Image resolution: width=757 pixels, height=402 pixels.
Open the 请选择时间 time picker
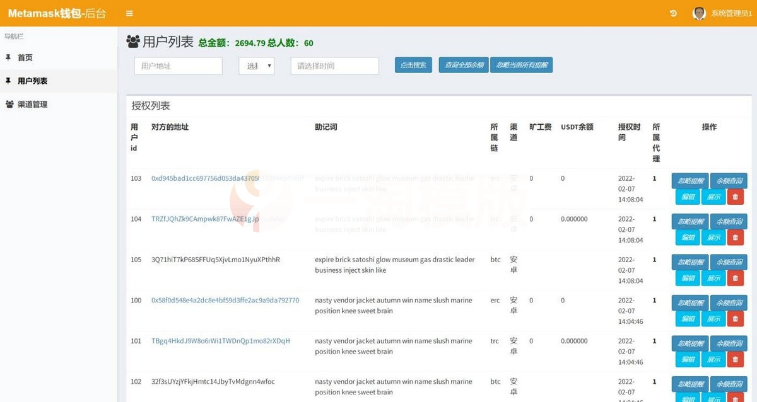334,66
